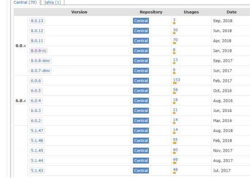Open version 5.1.43 link
The width and height of the screenshot is (250, 178).
coord(37,170)
